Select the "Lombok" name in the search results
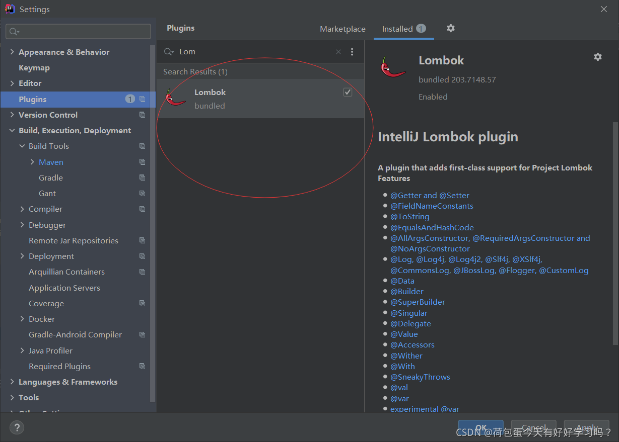 coord(210,92)
